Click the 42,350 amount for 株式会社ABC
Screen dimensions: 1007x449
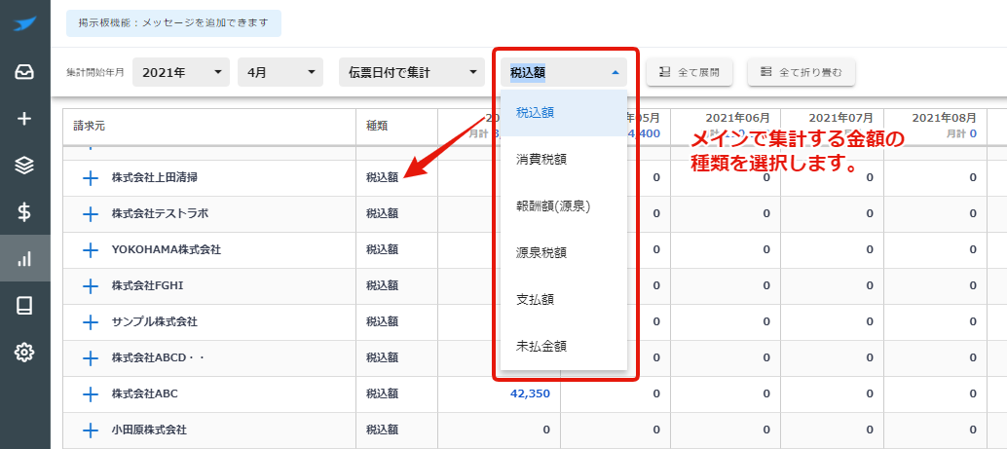(x=530, y=393)
